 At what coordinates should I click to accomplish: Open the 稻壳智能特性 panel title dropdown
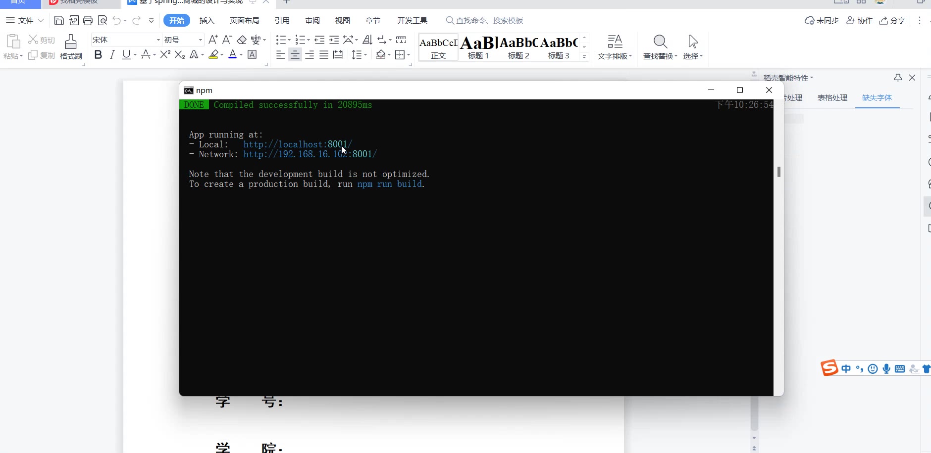point(812,78)
